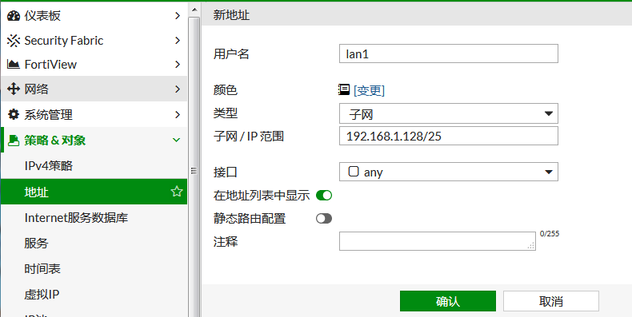This screenshot has width=632, height=317.
Task: Click the 确认 button
Action: (x=448, y=301)
